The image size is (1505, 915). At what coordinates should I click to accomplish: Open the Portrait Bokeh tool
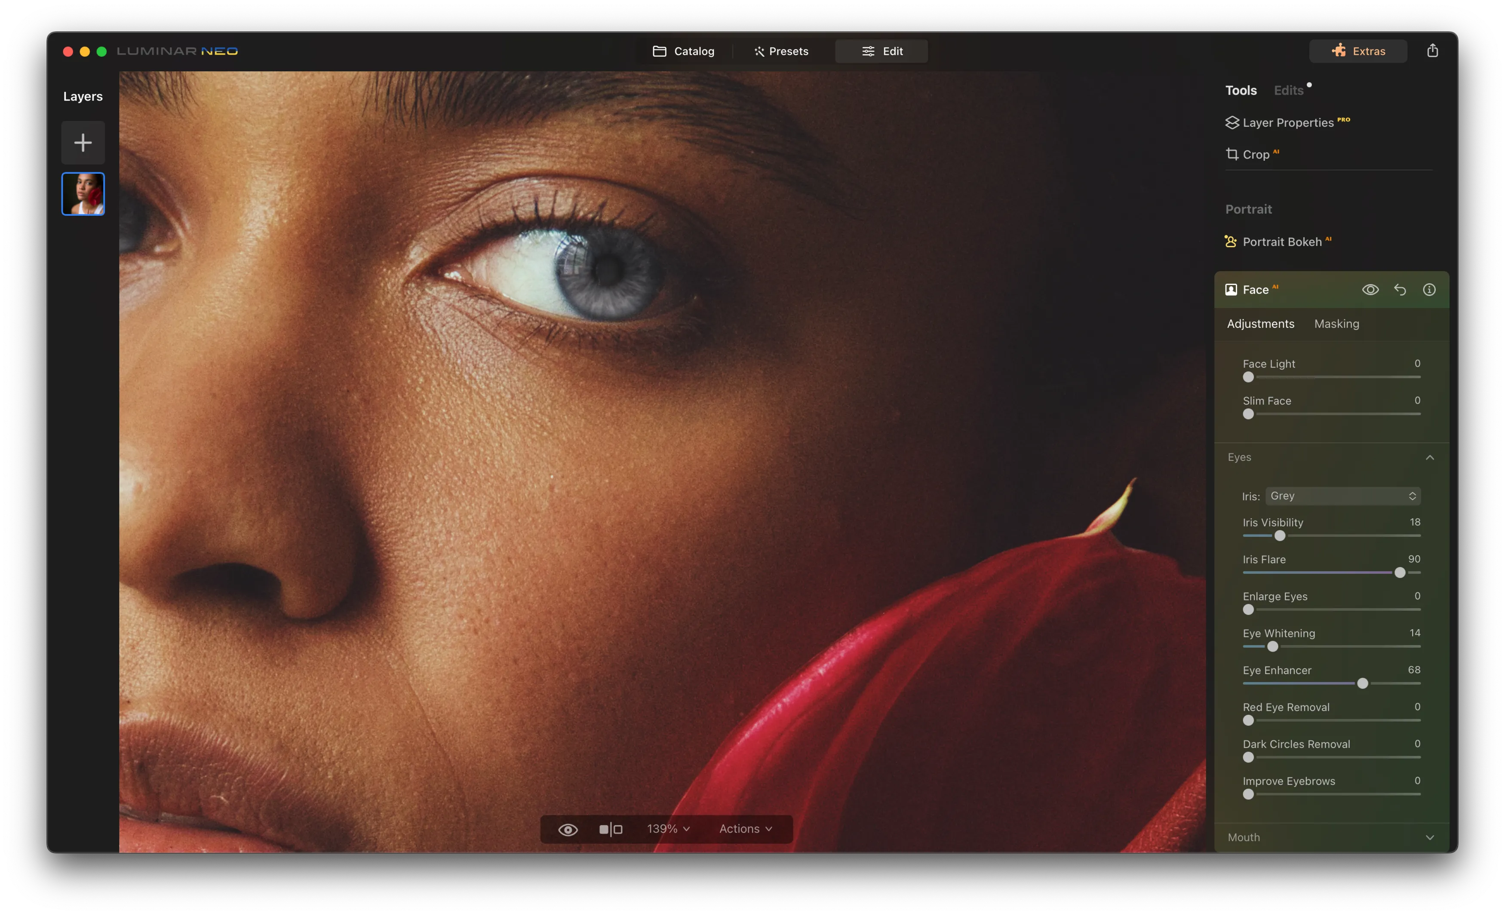pyautogui.click(x=1281, y=242)
